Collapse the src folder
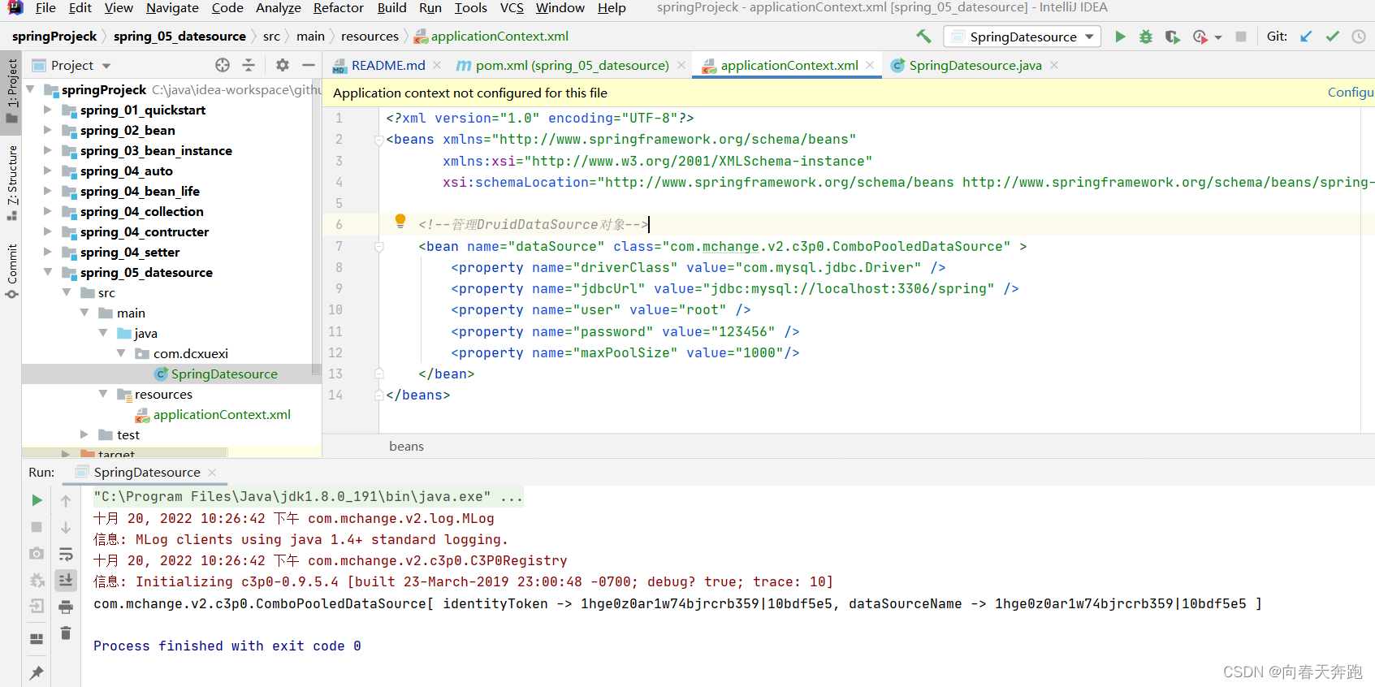The height and width of the screenshot is (687, 1375). click(67, 292)
